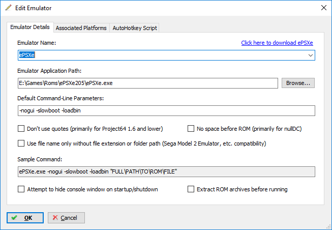
Task: Enable Attempt to hide console window
Action: click(x=21, y=189)
